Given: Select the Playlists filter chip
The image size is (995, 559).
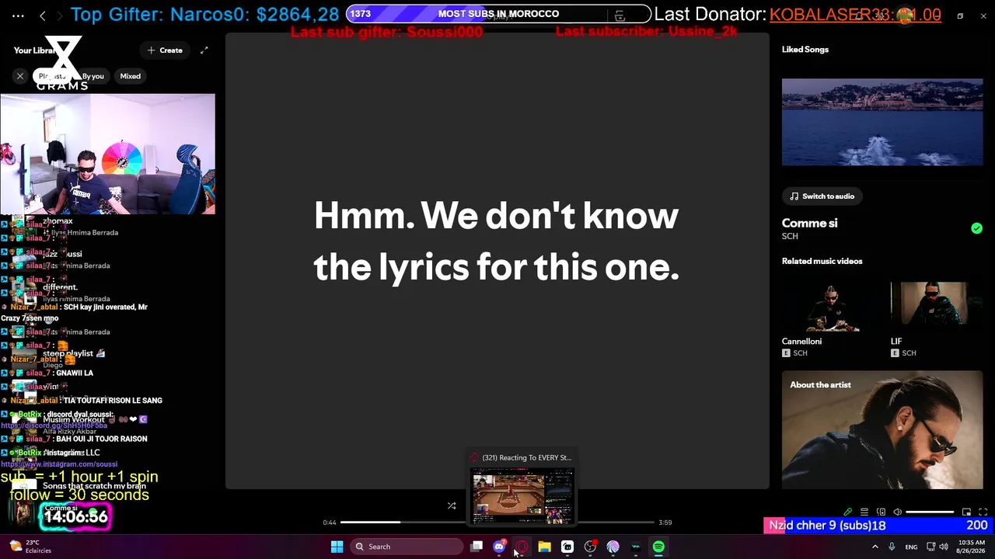Looking at the screenshot, I should [x=52, y=76].
